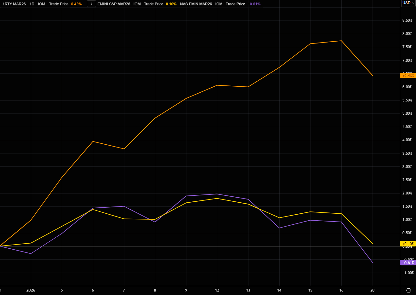Select NAS EMIN MAR26 legend entry
The height and width of the screenshot is (295, 416).
[x=196, y=4]
